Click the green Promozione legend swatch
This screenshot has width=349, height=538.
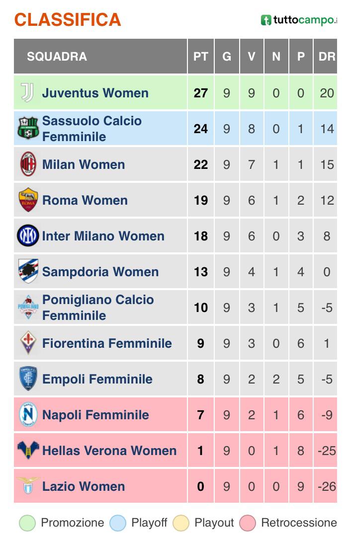(27, 523)
